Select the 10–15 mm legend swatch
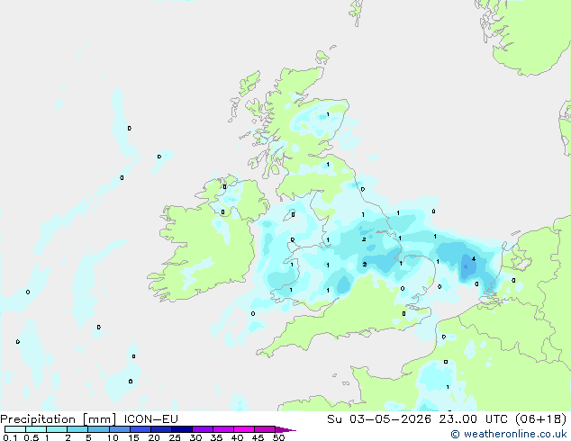571x441 pixels. 119,429
